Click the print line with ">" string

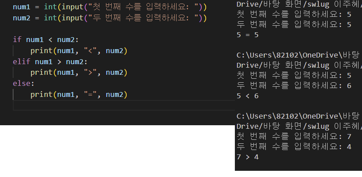pos(79,73)
